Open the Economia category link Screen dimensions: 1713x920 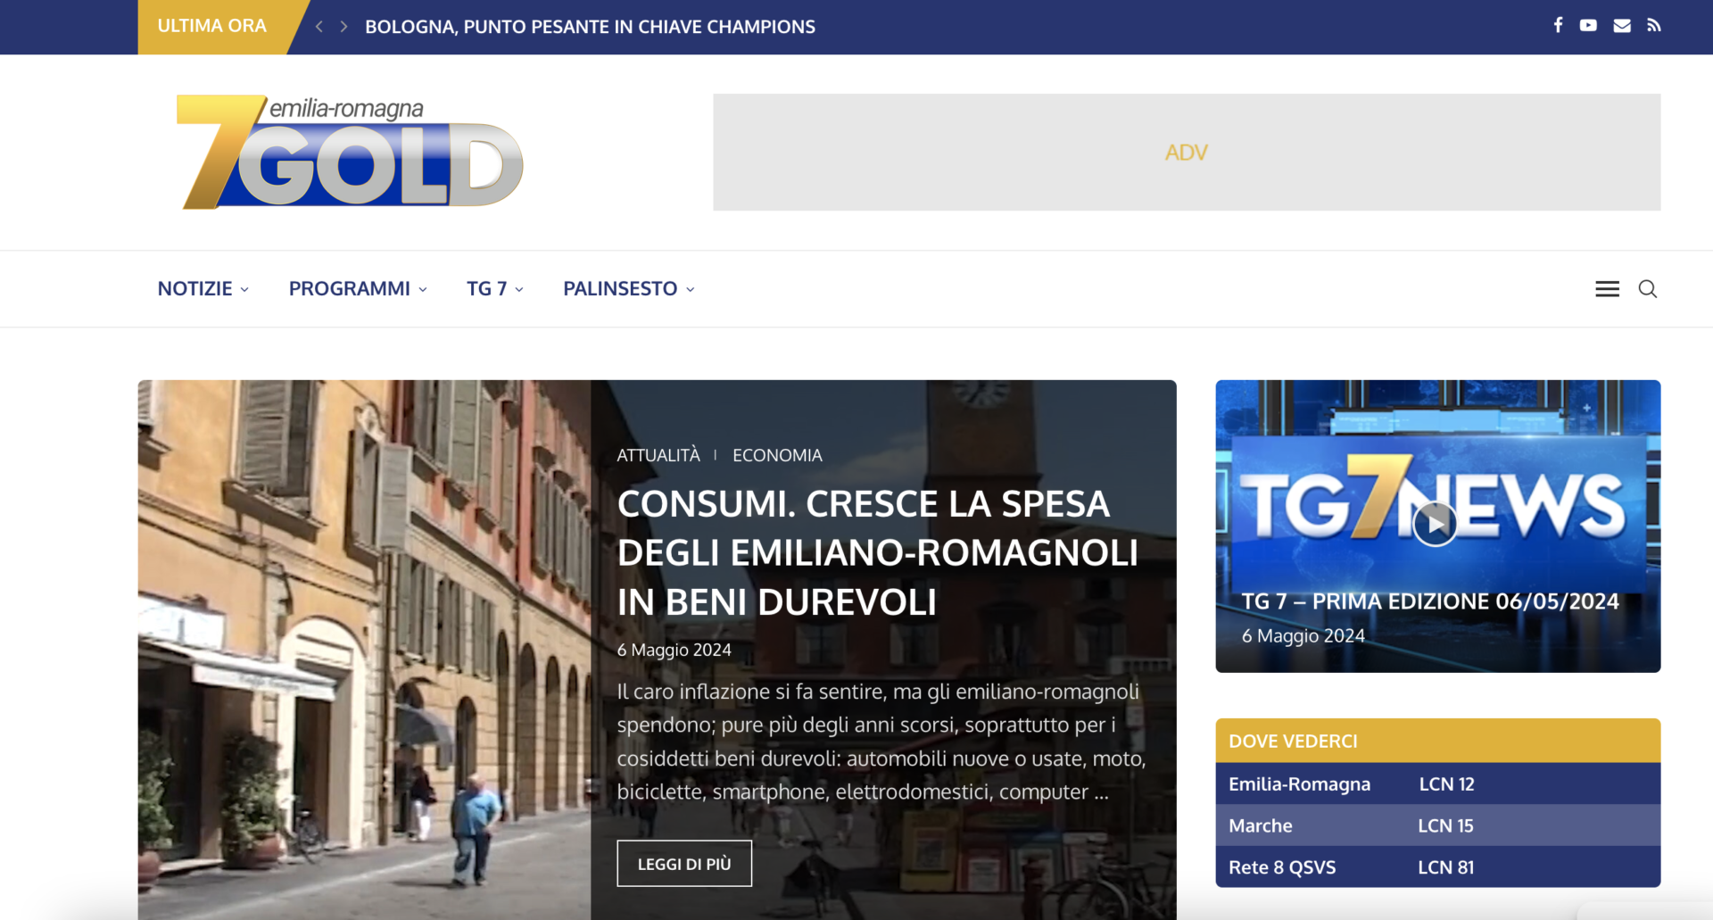[777, 455]
